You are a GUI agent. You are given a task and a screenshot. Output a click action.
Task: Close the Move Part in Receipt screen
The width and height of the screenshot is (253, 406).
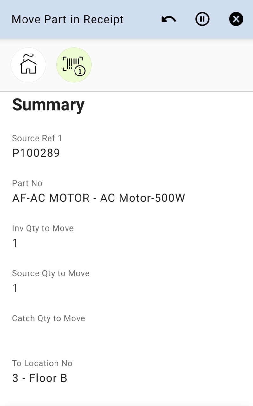[x=236, y=19]
